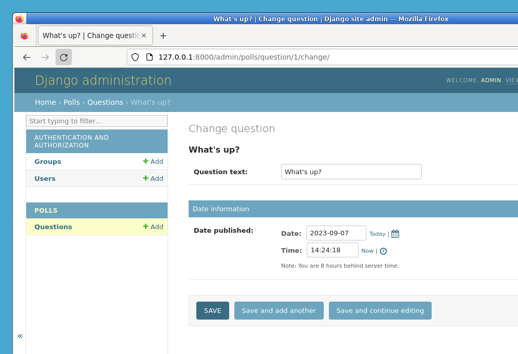The width and height of the screenshot is (518, 354).
Task: Click Save and add another
Action: (x=279, y=310)
